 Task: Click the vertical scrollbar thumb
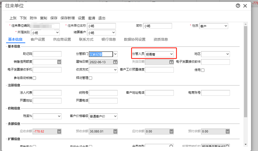coord(246,72)
